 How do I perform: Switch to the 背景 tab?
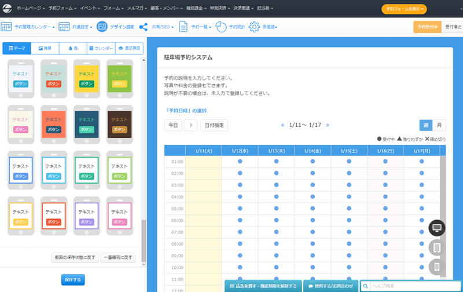(45, 49)
